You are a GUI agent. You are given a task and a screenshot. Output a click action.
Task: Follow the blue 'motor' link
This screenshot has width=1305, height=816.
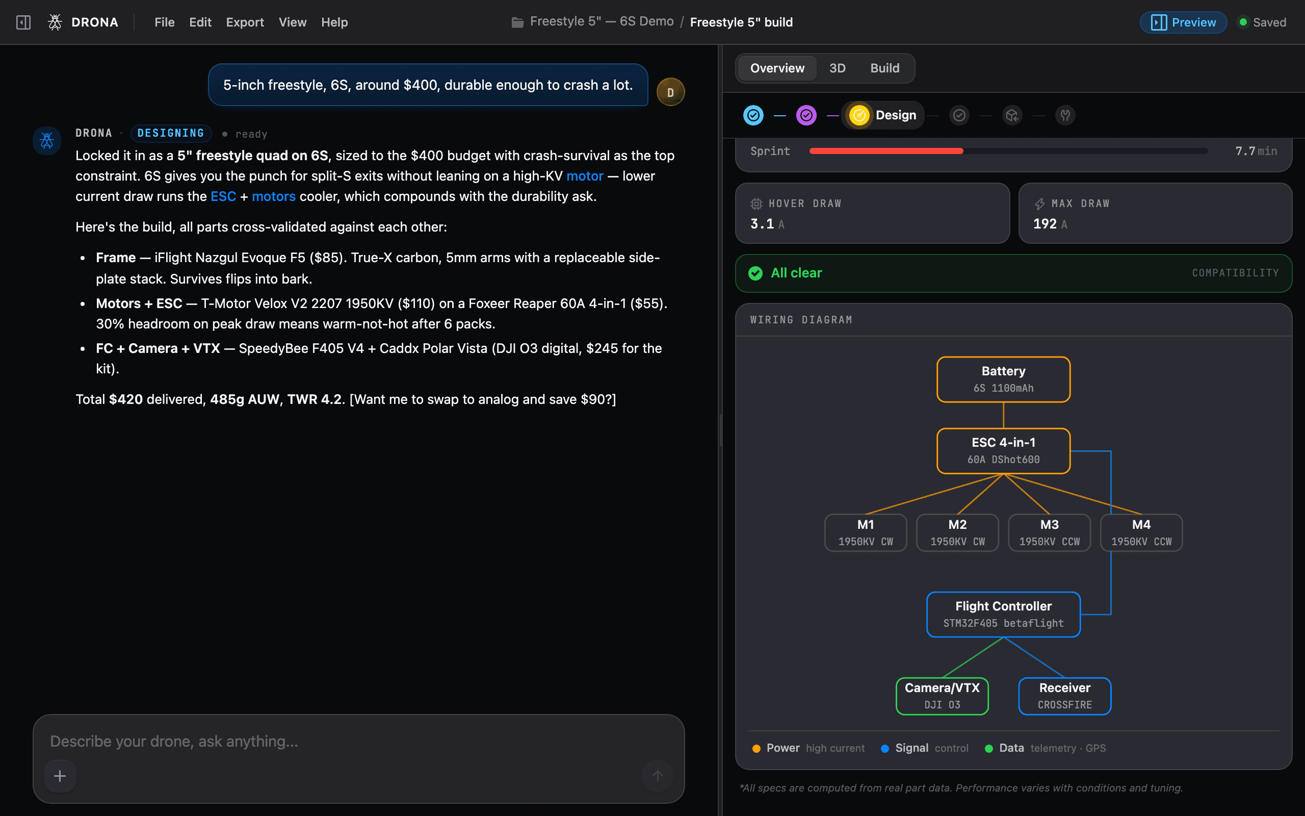pos(585,176)
